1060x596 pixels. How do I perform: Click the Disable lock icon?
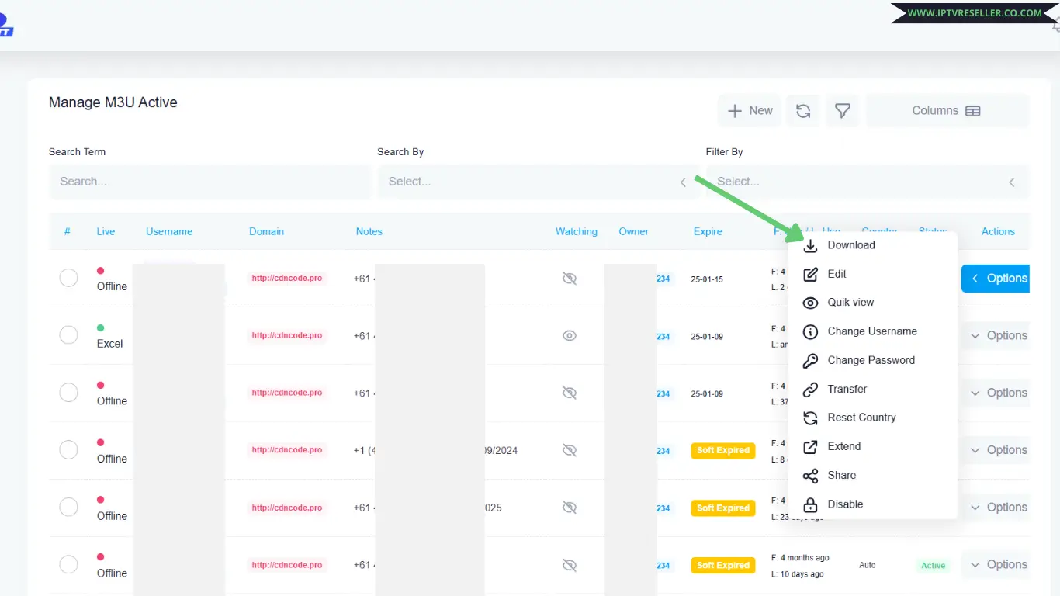tap(810, 504)
